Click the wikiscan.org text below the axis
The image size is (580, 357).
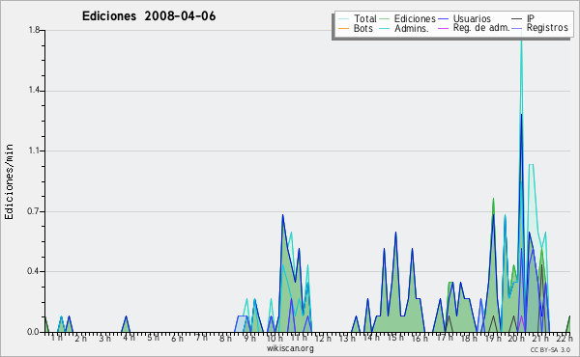coord(290,348)
